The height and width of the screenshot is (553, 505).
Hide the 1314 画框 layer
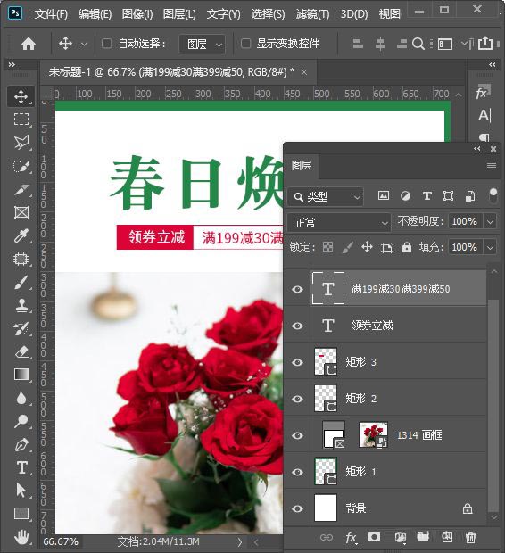(297, 435)
